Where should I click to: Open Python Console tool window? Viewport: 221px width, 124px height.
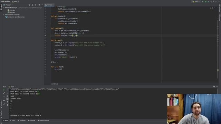pos(43,121)
